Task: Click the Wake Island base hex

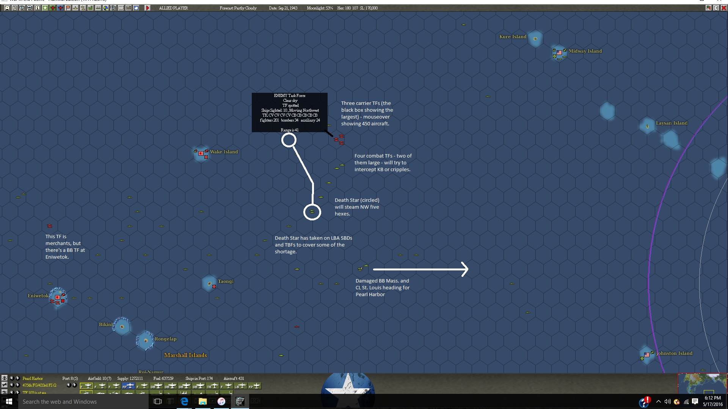Action: tap(201, 153)
